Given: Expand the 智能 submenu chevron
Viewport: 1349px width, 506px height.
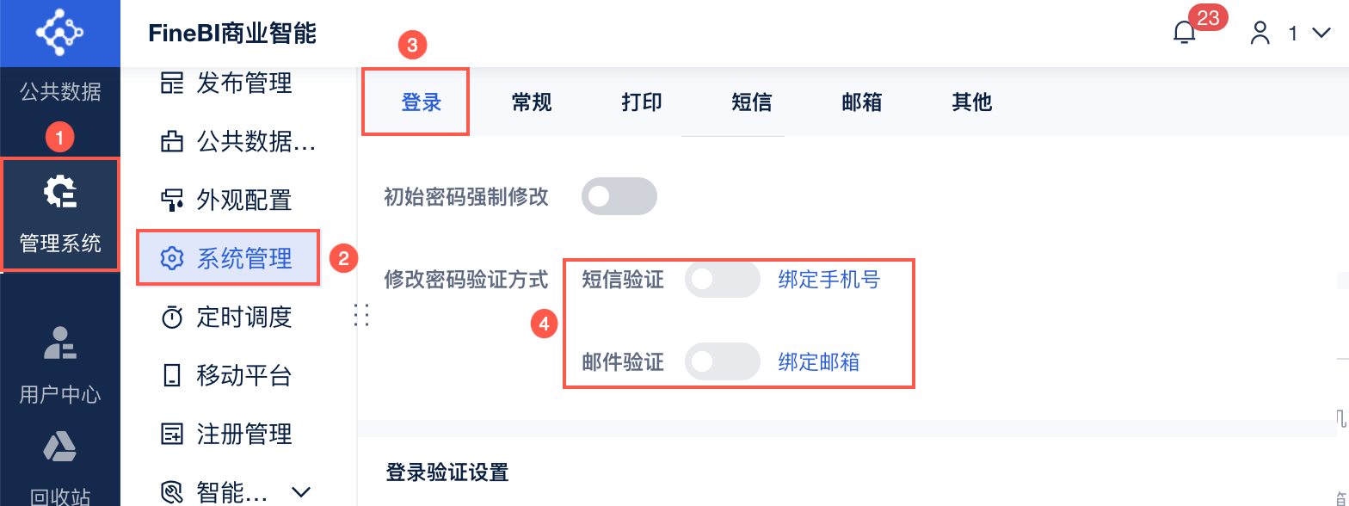Looking at the screenshot, I should pos(301,492).
